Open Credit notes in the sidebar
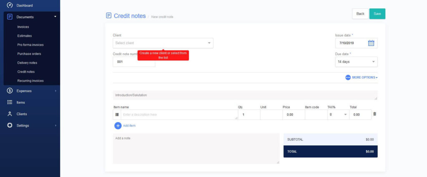 pyautogui.click(x=26, y=72)
